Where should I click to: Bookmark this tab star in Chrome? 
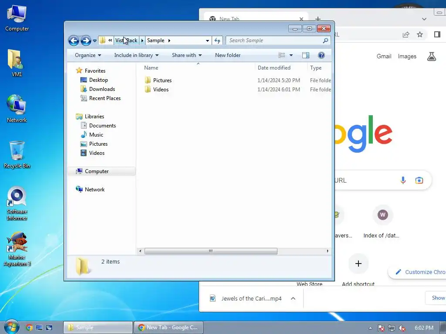point(420,35)
